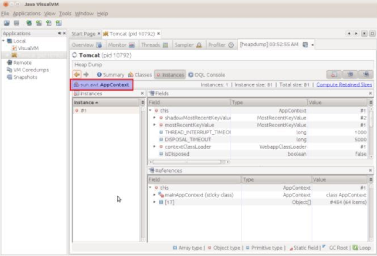This screenshot has height=256, width=377.
Task: Toggle the Fields pane visibility button
Action: [x=350, y=75]
